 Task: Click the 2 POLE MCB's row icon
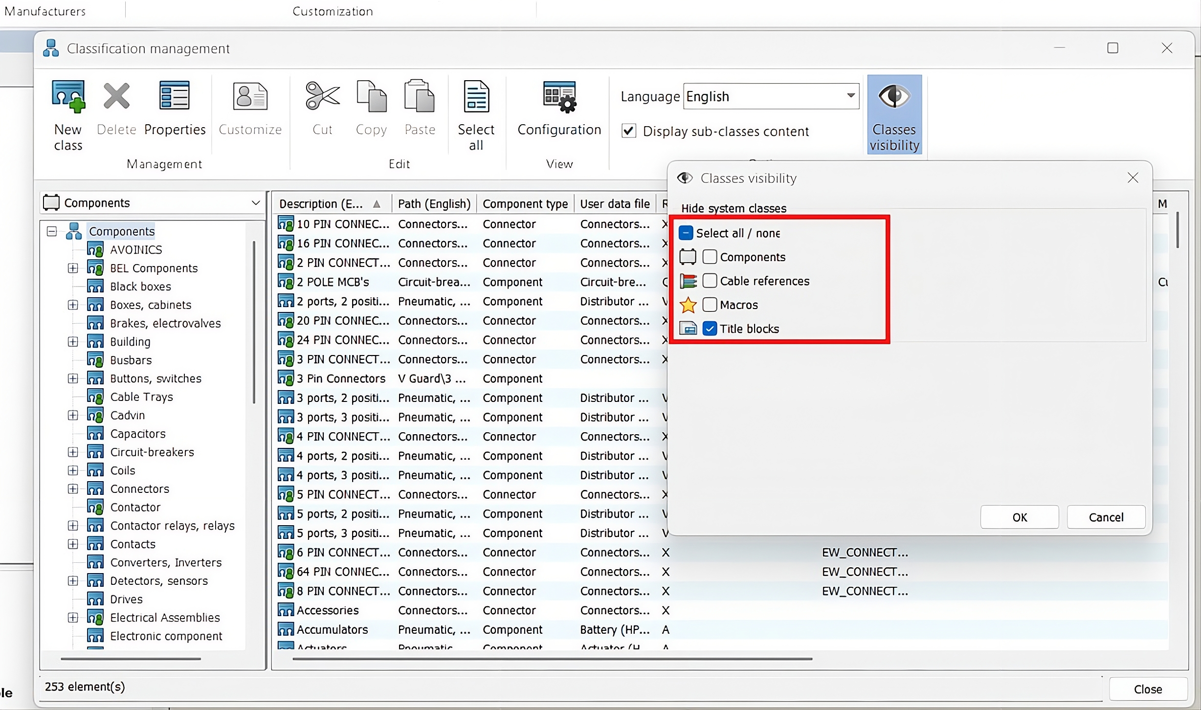[x=286, y=282]
